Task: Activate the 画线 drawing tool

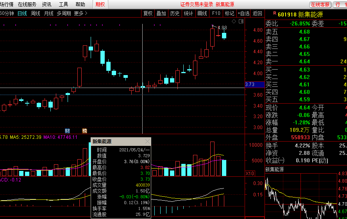Action: pyautogui.click(x=202, y=14)
